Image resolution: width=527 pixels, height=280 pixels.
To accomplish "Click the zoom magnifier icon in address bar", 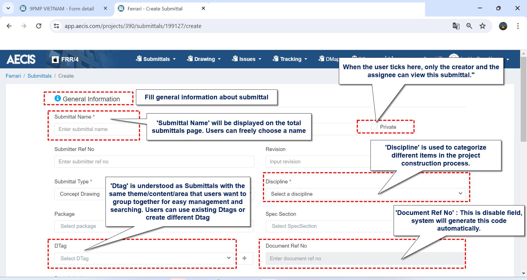I will tap(469, 26).
